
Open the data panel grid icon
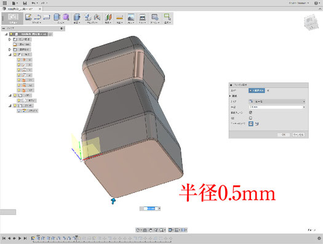[x=4, y=3]
